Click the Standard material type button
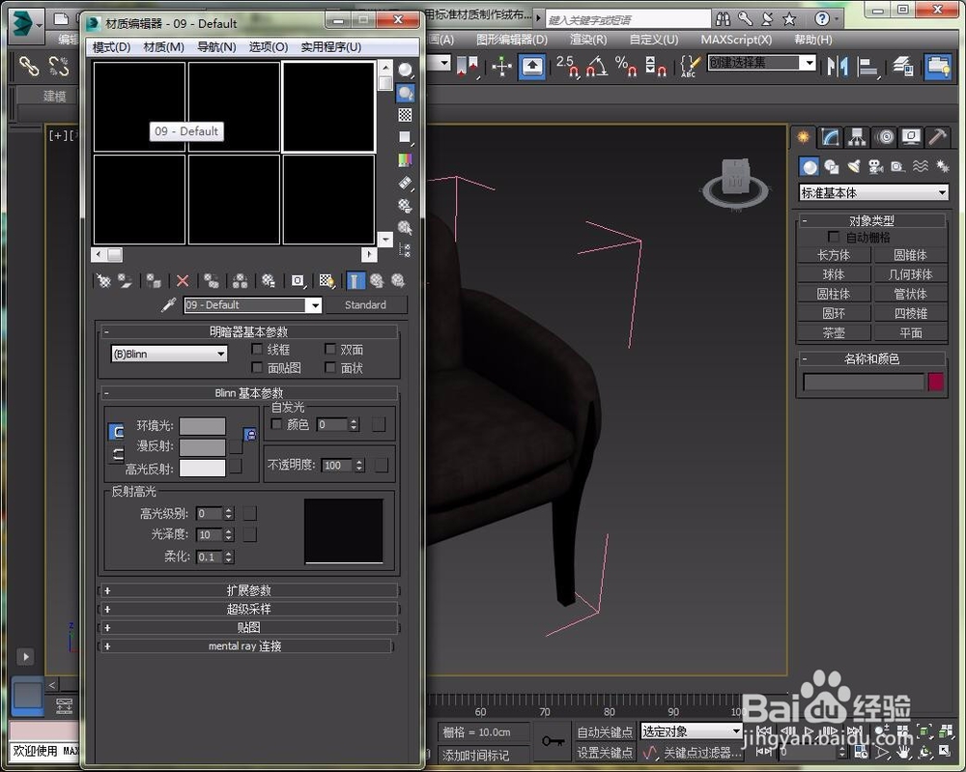 [x=366, y=305]
